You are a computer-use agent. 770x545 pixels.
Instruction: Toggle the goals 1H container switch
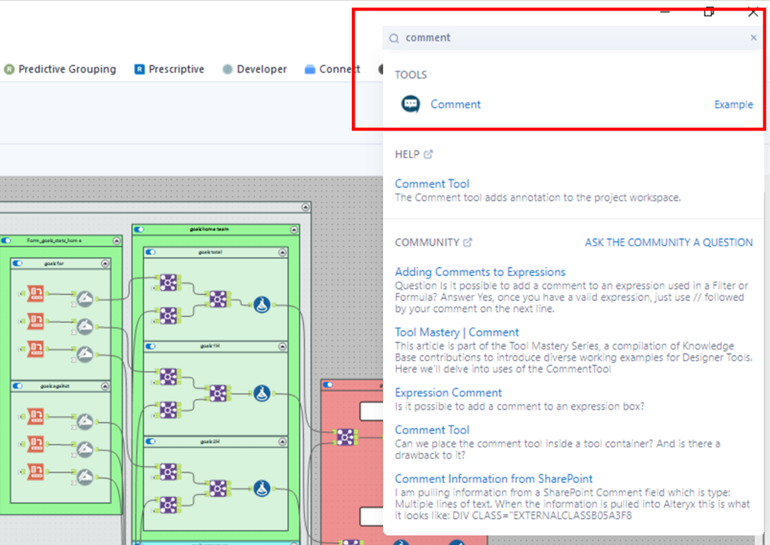pos(151,346)
